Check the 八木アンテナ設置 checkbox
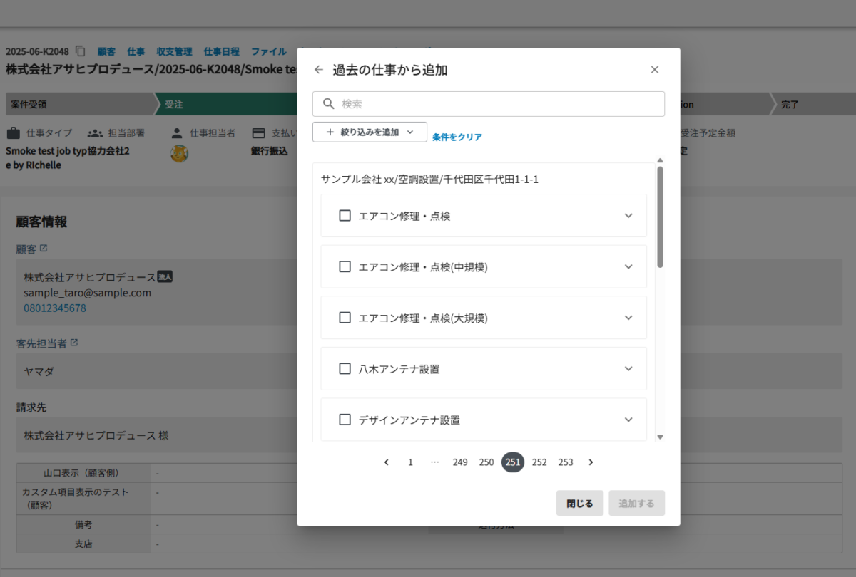Image resolution: width=856 pixels, height=577 pixels. (345, 369)
